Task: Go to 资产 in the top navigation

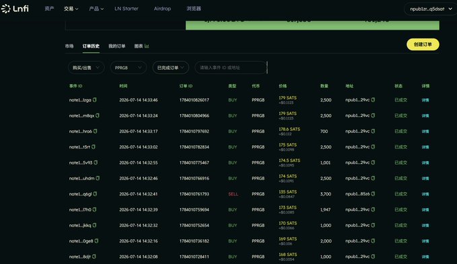Action: point(49,9)
